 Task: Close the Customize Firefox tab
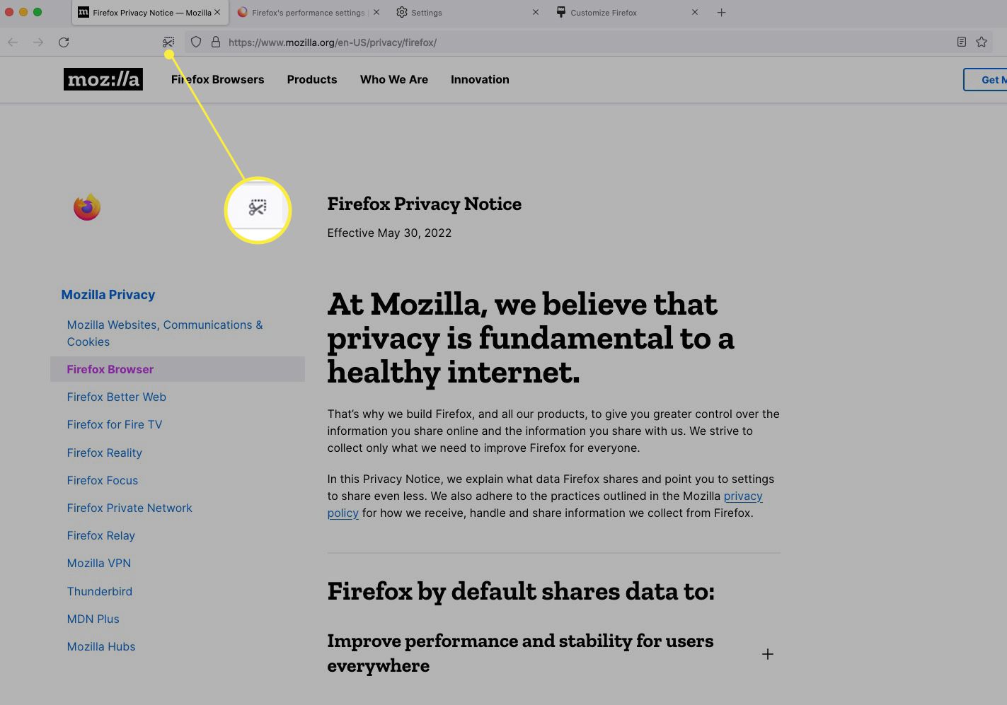point(695,13)
